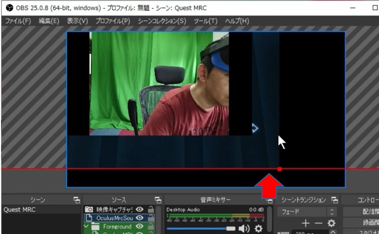Open the プロファイル(P) menu
379x234 pixels.
(113, 21)
